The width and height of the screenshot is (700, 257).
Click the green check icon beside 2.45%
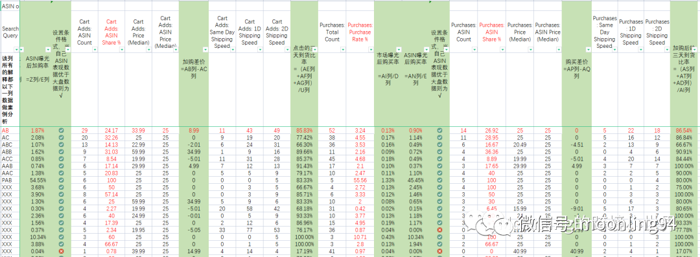(x=439, y=186)
